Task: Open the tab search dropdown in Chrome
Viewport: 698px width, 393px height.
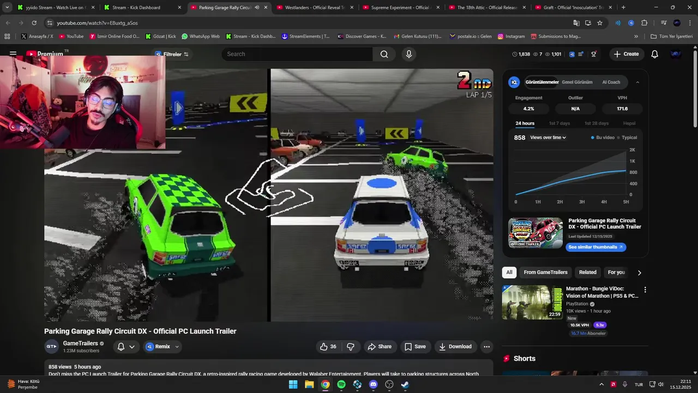Action: [7, 8]
